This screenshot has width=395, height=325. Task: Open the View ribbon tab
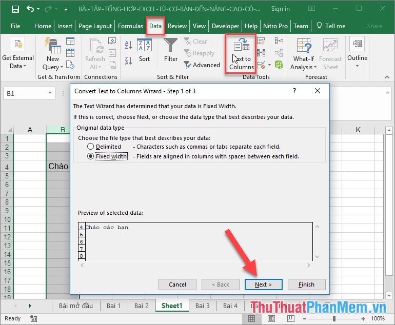click(x=199, y=26)
